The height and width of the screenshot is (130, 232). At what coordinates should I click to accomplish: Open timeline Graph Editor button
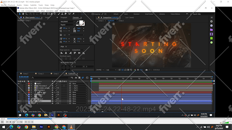coord(87,78)
